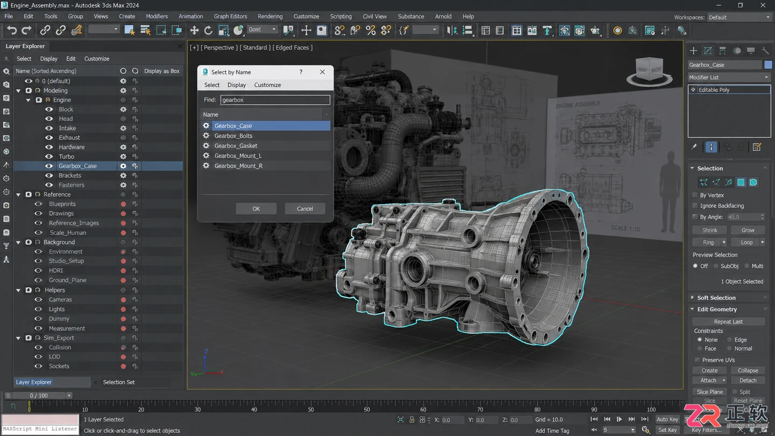
Task: Check Ignore Backfacing option
Action: click(695, 206)
